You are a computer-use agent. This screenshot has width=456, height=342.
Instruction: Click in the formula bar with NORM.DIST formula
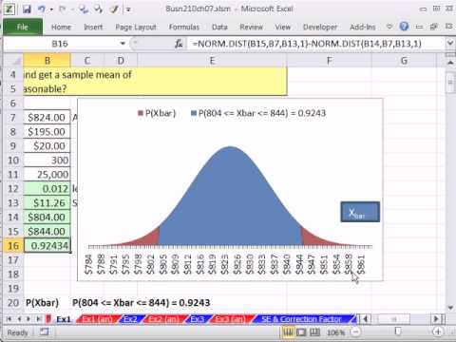(316, 44)
